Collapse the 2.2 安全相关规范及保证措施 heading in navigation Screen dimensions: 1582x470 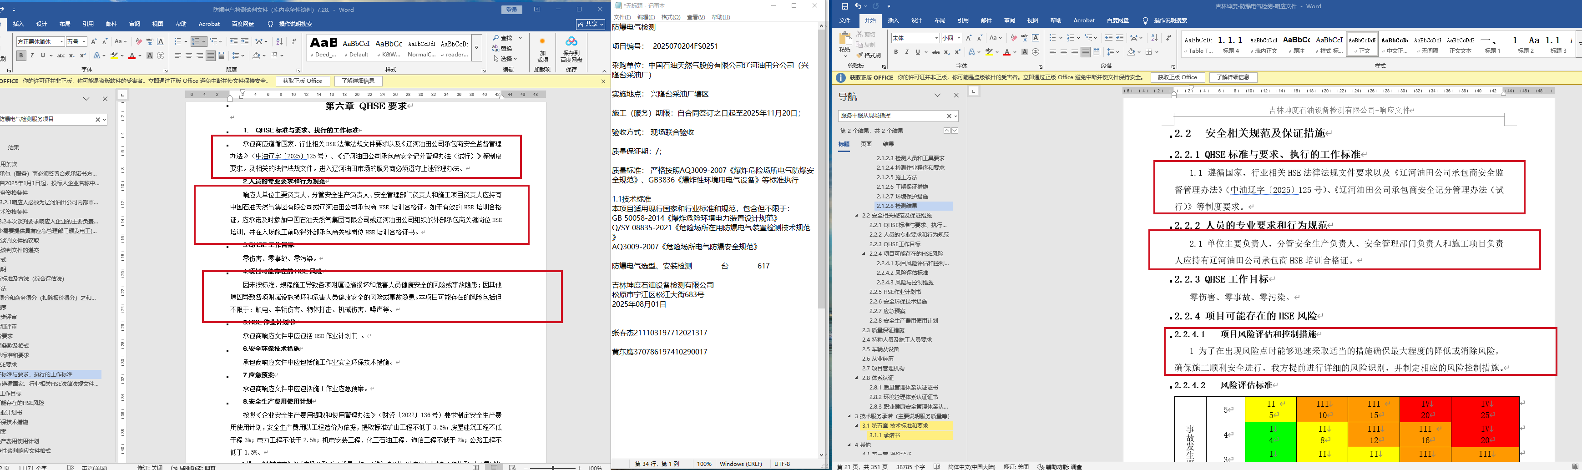point(857,216)
